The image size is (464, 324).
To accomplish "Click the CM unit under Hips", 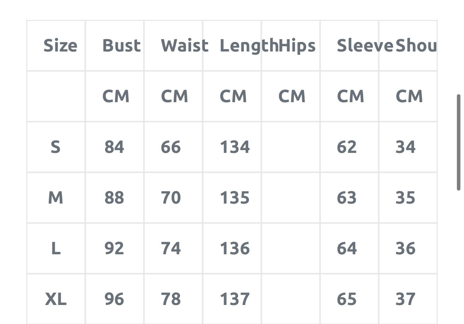I will point(292,96).
